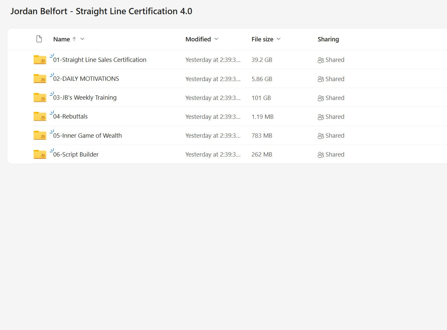Toggle sort order with the Name arrow
The image size is (447, 330).
pos(74,39)
